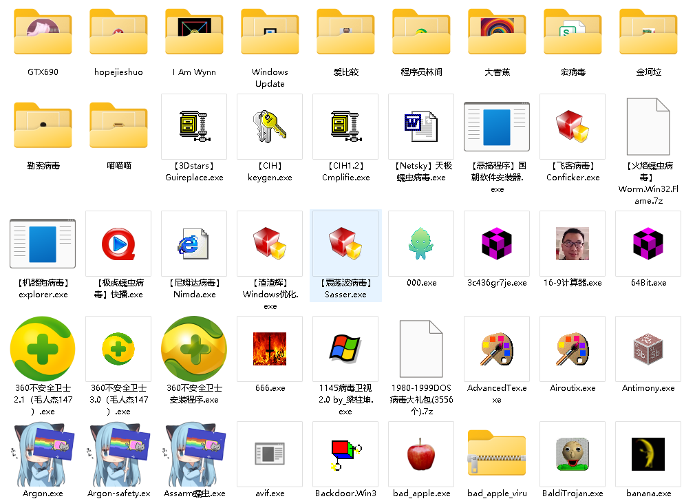The height and width of the screenshot is (501, 684).
Task: Launch 【机器狗病毒】explorer.exe
Action: (x=43, y=243)
